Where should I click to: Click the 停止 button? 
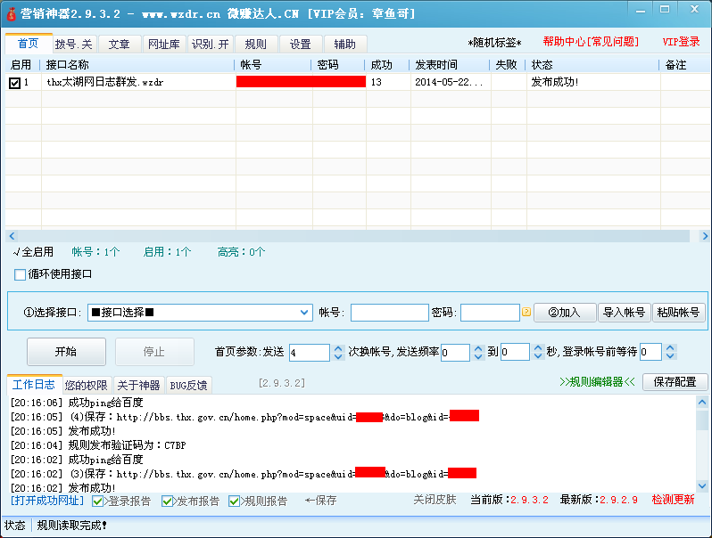click(x=154, y=352)
